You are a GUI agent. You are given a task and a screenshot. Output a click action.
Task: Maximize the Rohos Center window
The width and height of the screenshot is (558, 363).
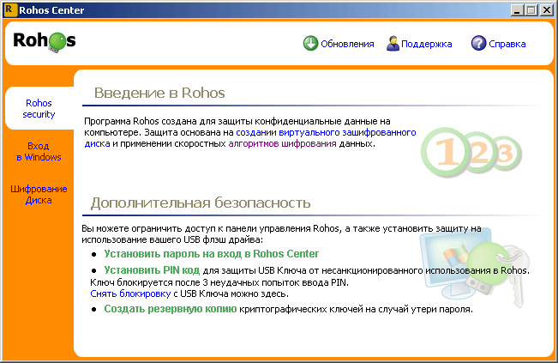point(531,10)
